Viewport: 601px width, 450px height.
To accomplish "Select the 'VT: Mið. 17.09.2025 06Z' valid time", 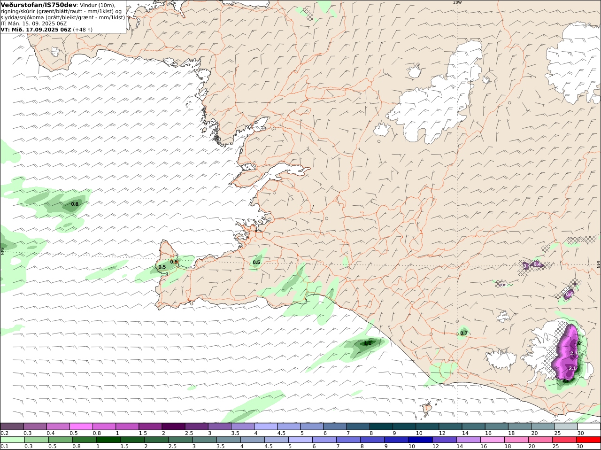I will click(36, 29).
